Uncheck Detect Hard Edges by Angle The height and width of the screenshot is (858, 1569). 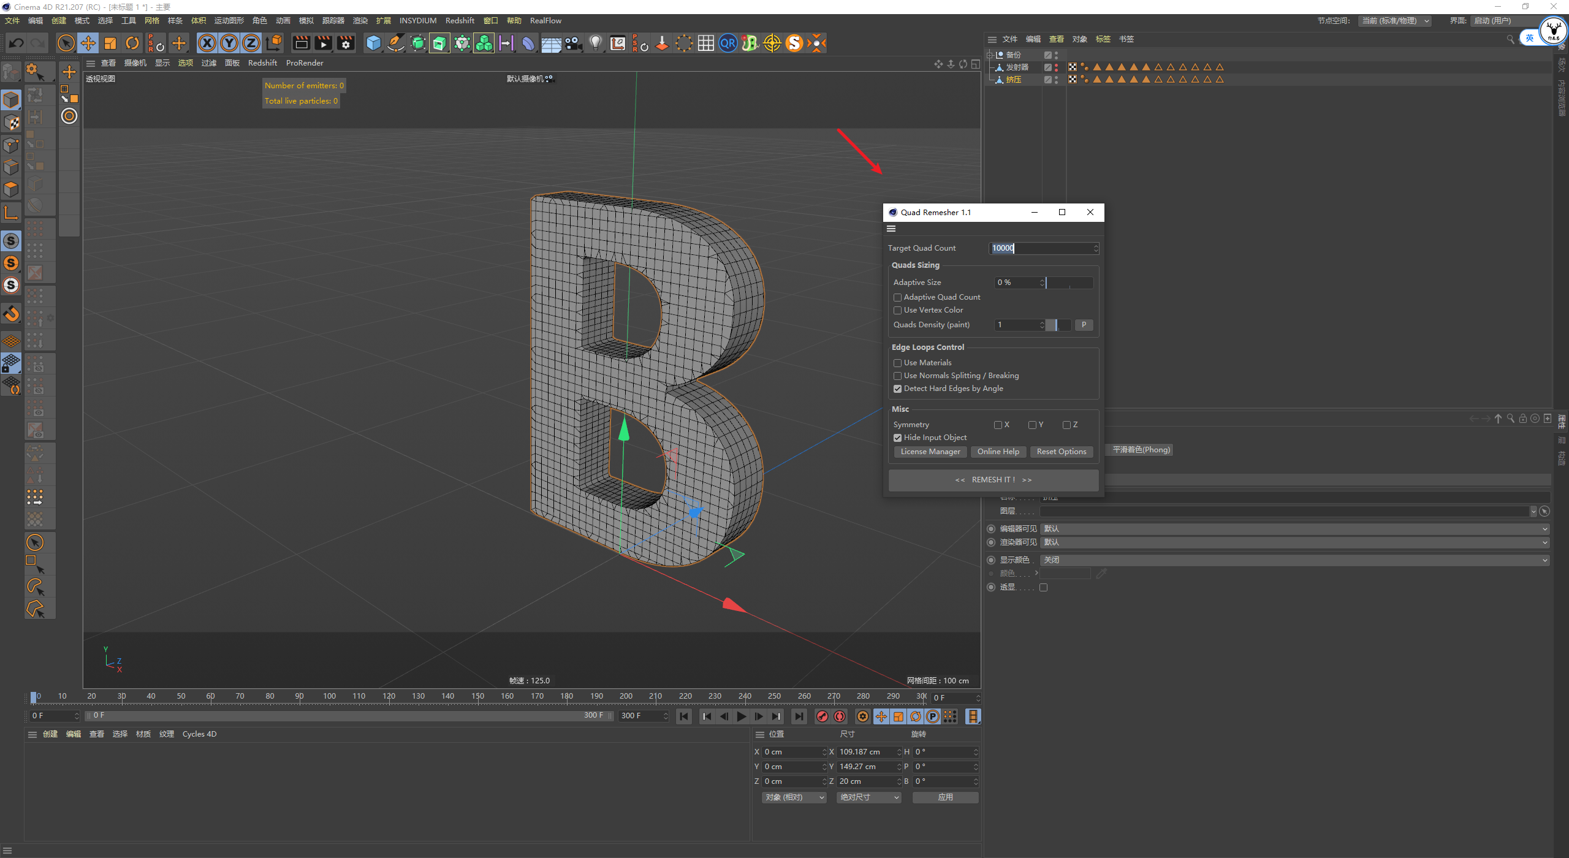point(897,389)
